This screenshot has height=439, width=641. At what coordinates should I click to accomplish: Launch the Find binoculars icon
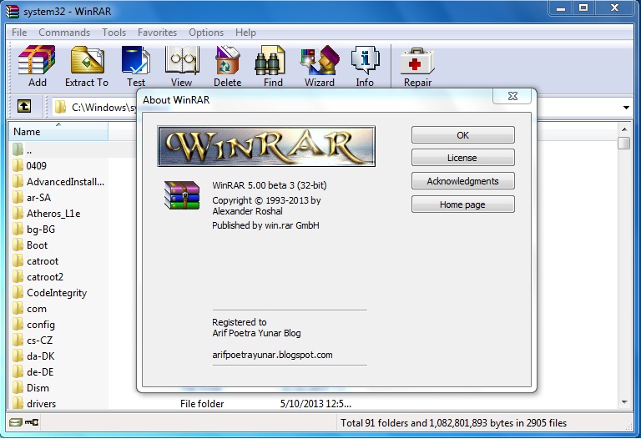coord(273,65)
